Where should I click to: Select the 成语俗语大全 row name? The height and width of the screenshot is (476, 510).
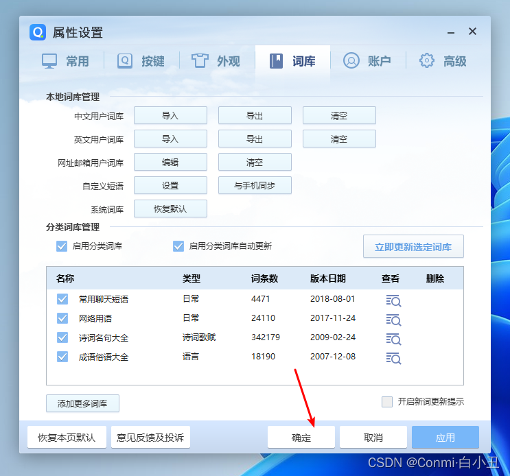click(x=104, y=357)
